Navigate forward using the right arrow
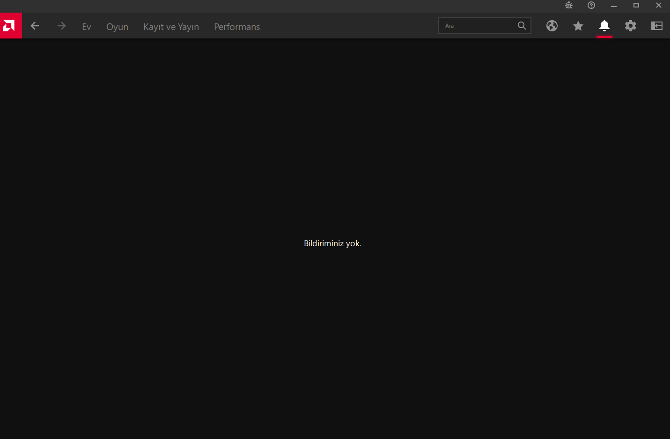Screen dimensions: 670x439 pos(61,26)
